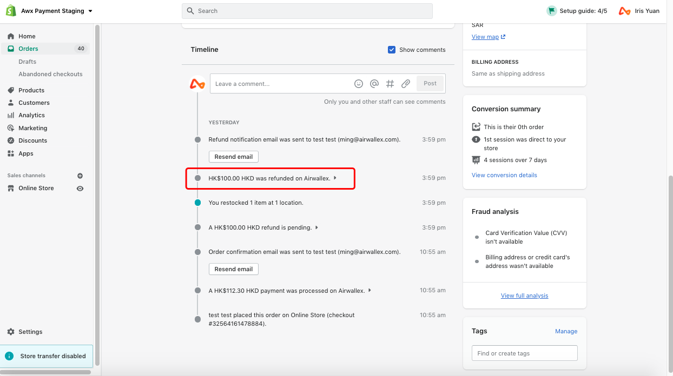This screenshot has width=673, height=376.
Task: Go to Analytics in the sidebar
Action: pos(31,115)
